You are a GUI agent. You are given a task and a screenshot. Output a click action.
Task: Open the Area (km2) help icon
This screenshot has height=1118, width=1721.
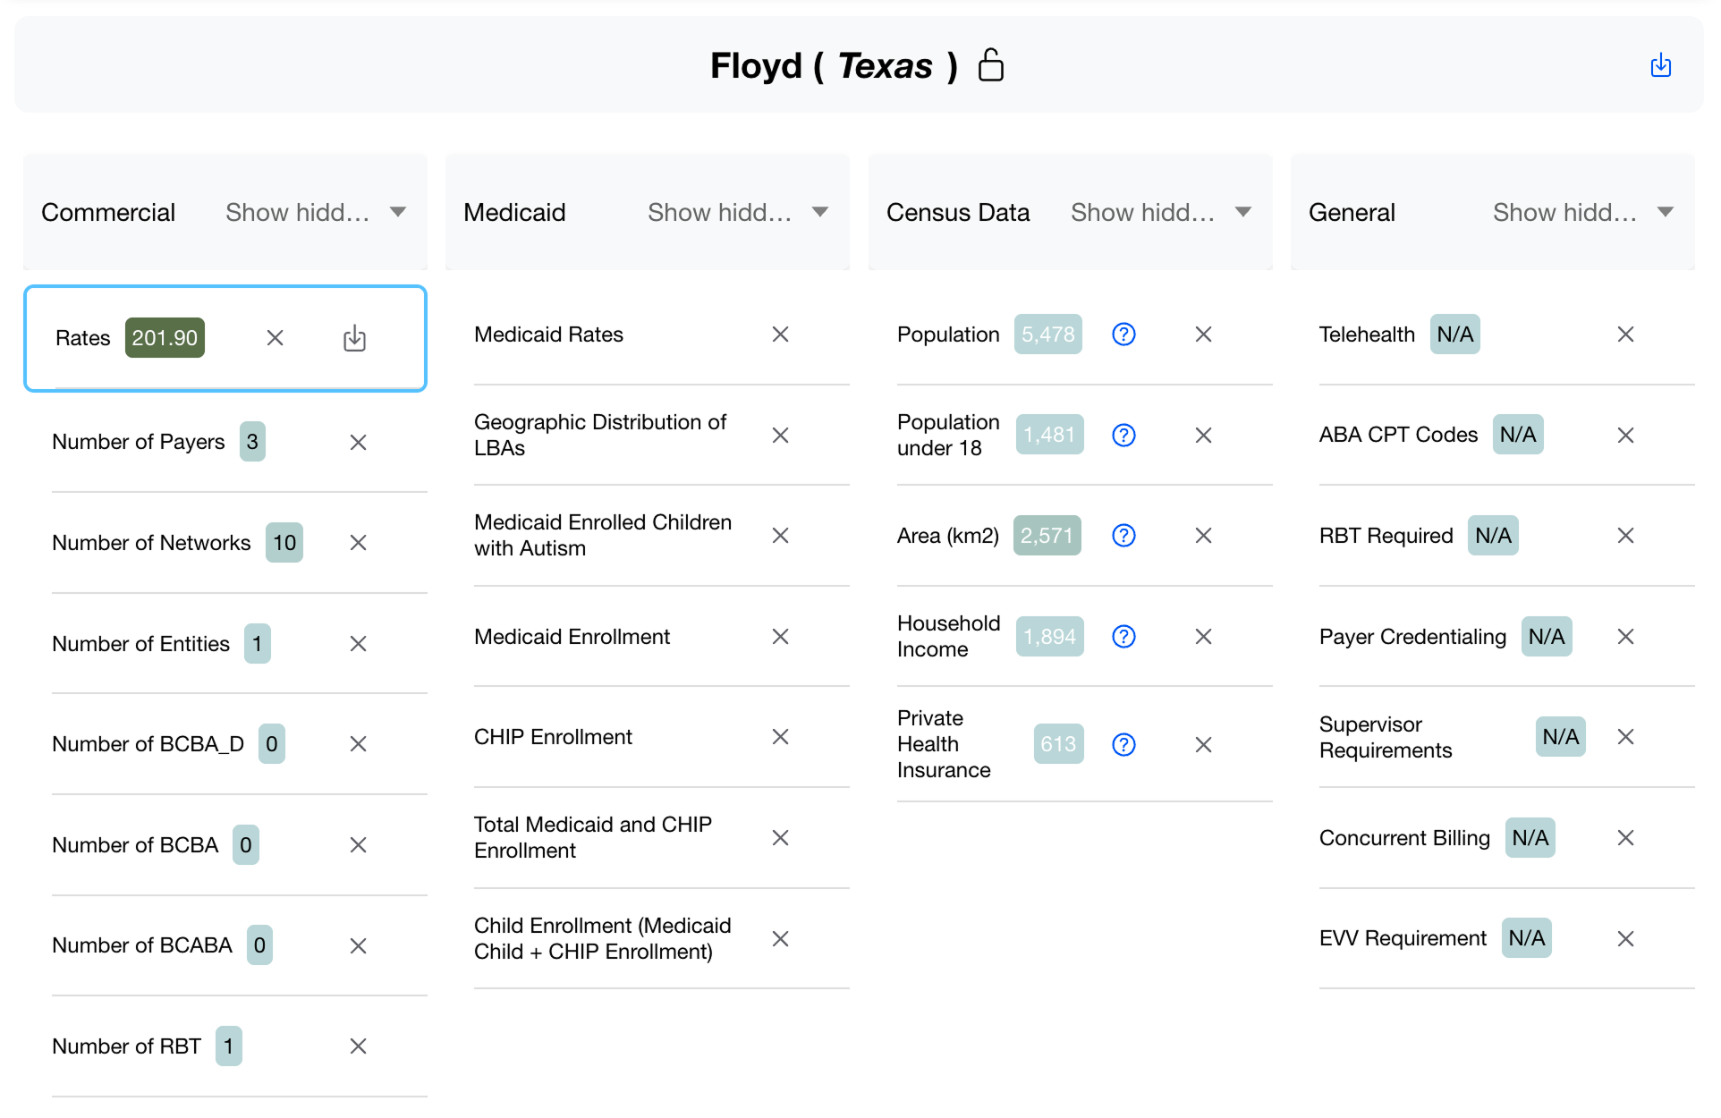tap(1124, 536)
